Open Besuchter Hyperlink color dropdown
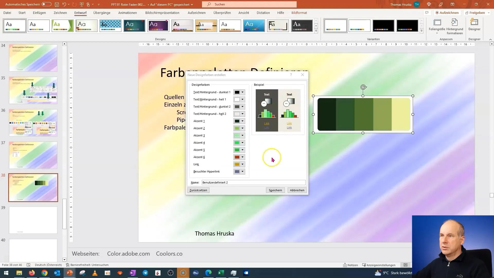Image resolution: width=494 pixels, height=278 pixels. [242, 171]
